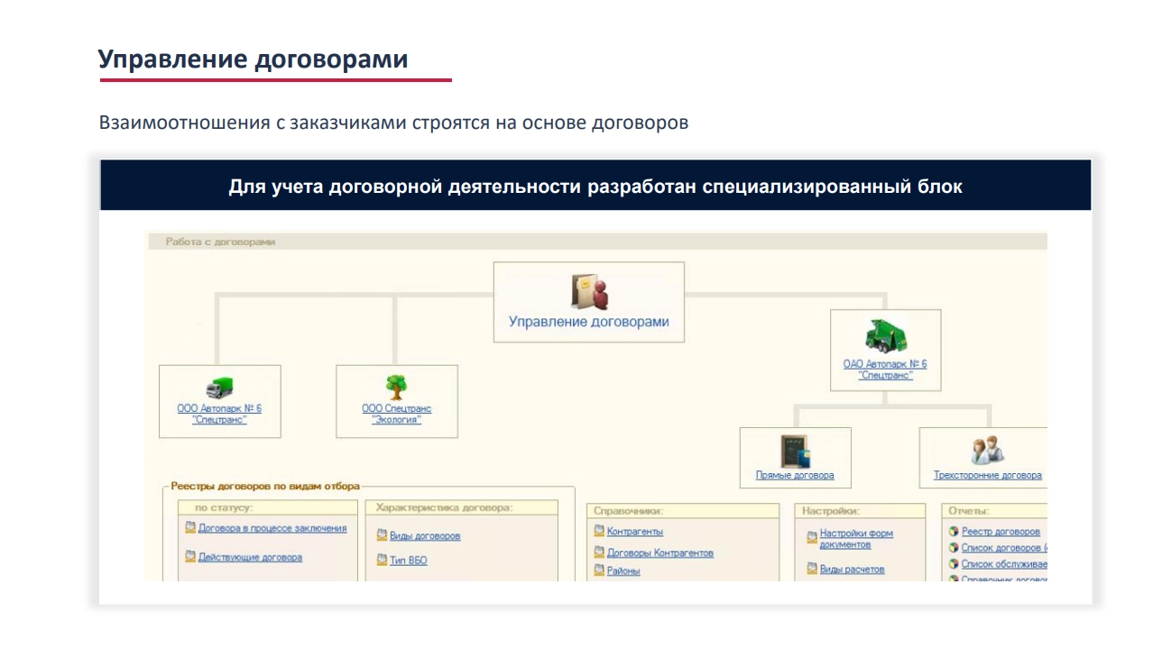Click the icon beside Реестр договоров report
The height and width of the screenshot is (648, 1153).
pyautogui.click(x=954, y=532)
